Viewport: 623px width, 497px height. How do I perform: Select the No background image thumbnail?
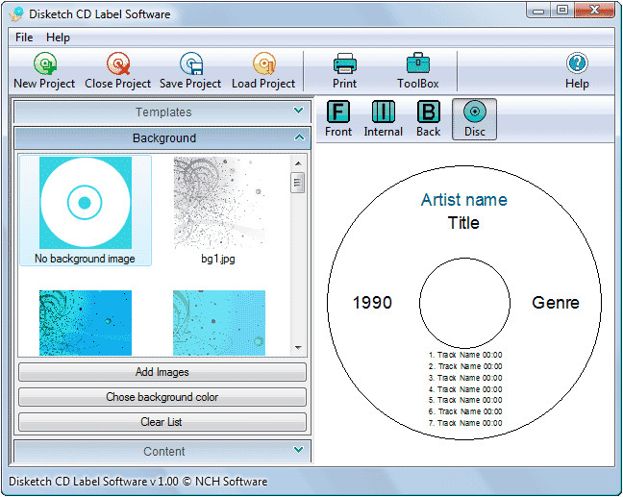coord(86,211)
